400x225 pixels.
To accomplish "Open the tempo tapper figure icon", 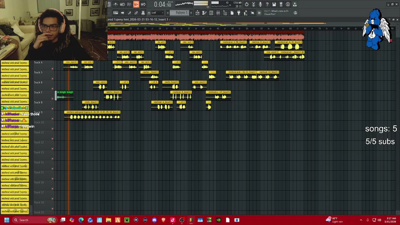I will [x=246, y=13].
